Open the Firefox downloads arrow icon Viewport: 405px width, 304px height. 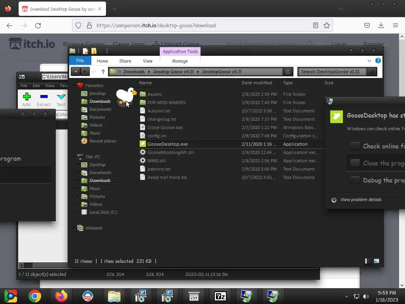(x=381, y=25)
